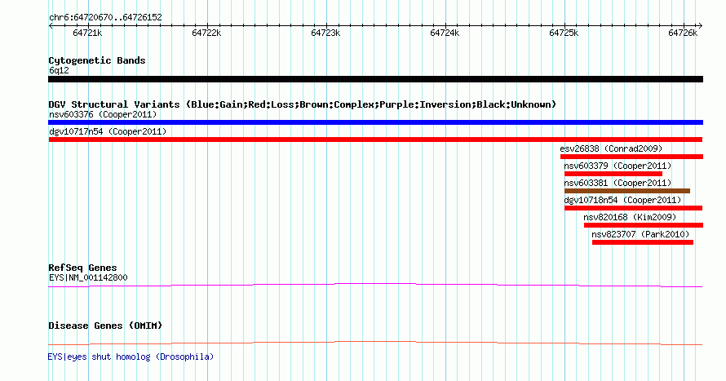The image size is (726, 381).
Task: Click the dgv10718n54 (Cooper2011) label
Action: coord(622,200)
